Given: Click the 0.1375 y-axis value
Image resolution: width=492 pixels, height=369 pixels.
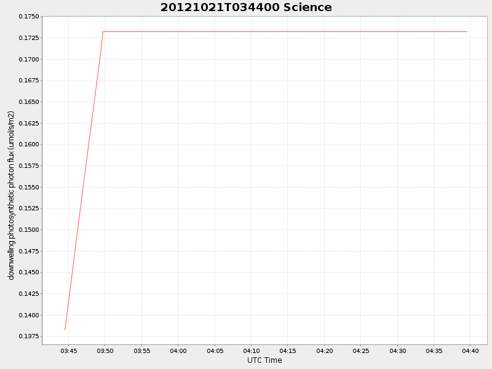Looking at the screenshot, I should [x=29, y=336].
